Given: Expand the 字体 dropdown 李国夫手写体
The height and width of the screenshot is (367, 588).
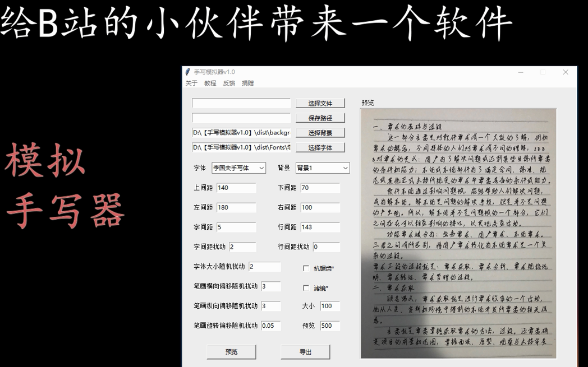Looking at the screenshot, I should [238, 168].
